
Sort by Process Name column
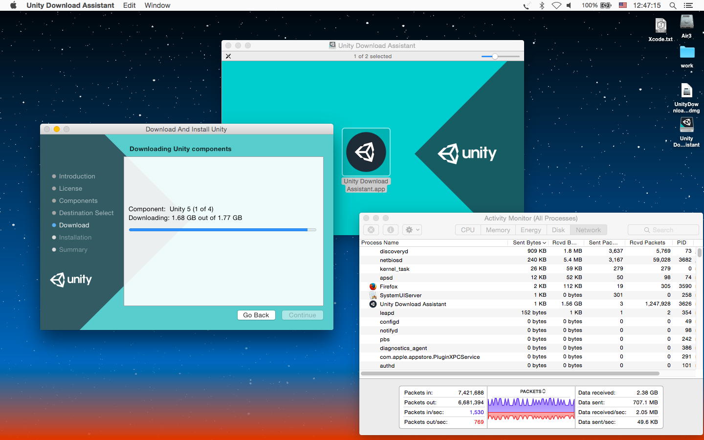pyautogui.click(x=434, y=242)
